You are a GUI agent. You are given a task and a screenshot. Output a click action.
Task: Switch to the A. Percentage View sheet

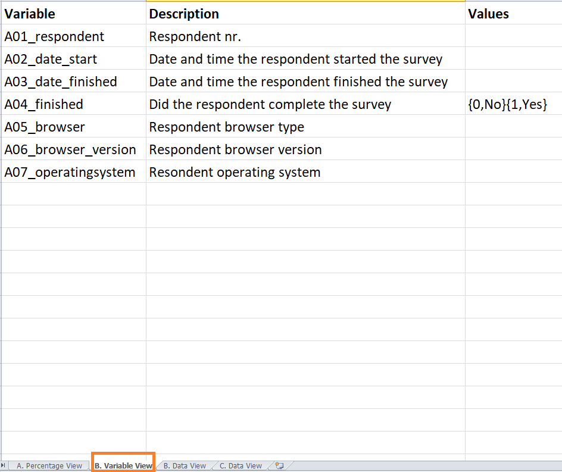coord(49,465)
